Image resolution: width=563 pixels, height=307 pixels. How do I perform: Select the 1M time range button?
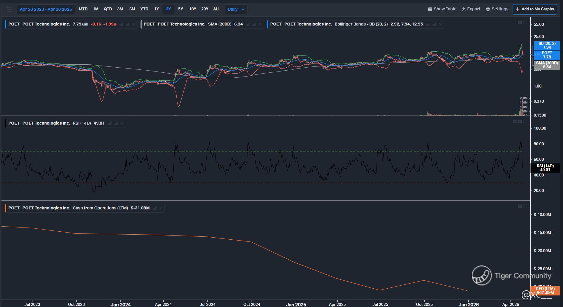click(95, 9)
